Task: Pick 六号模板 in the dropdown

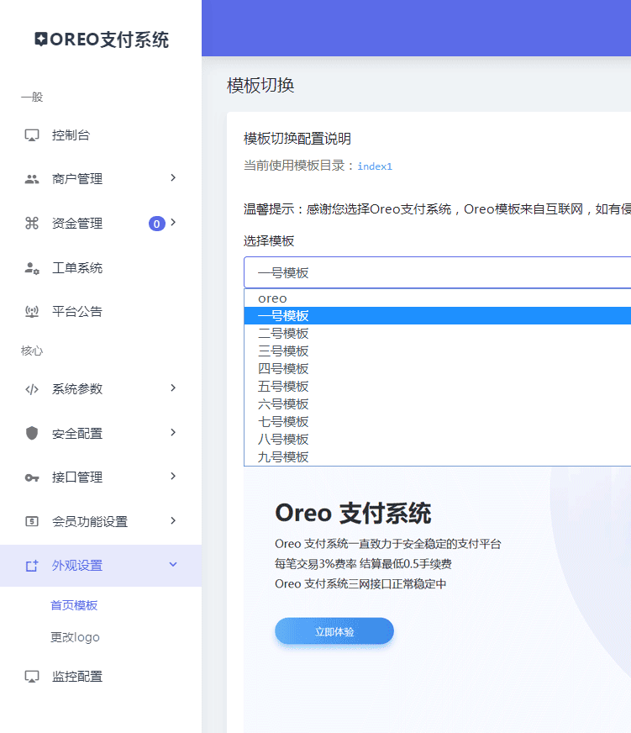Action: point(438,403)
